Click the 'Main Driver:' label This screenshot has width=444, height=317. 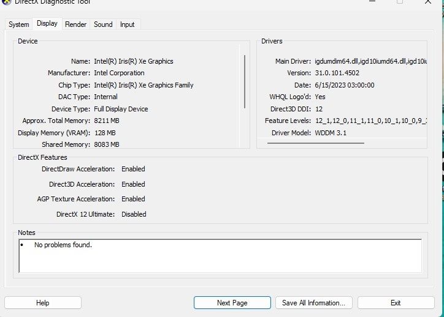tap(293, 61)
